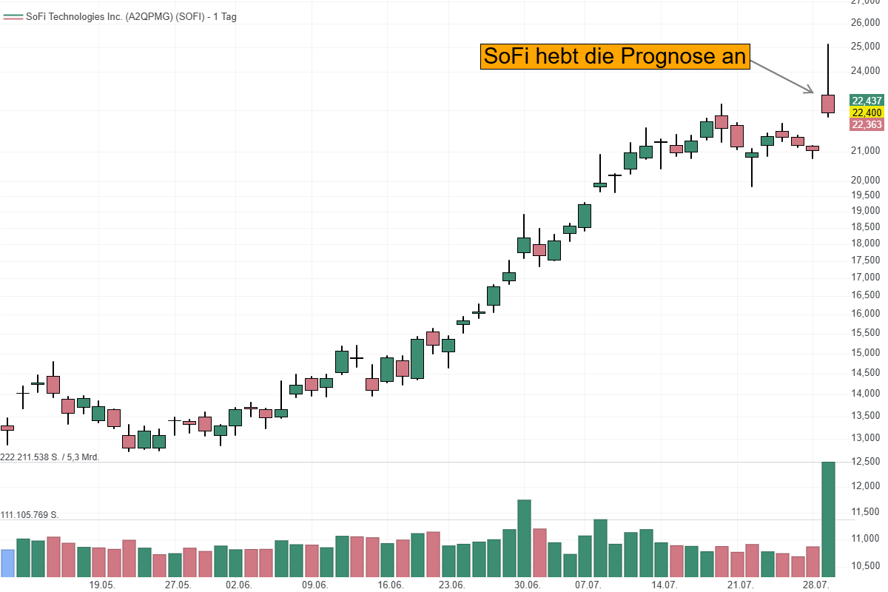Select the 19.05. date on the time axis
This screenshot has height=592, width=888.
click(x=102, y=585)
